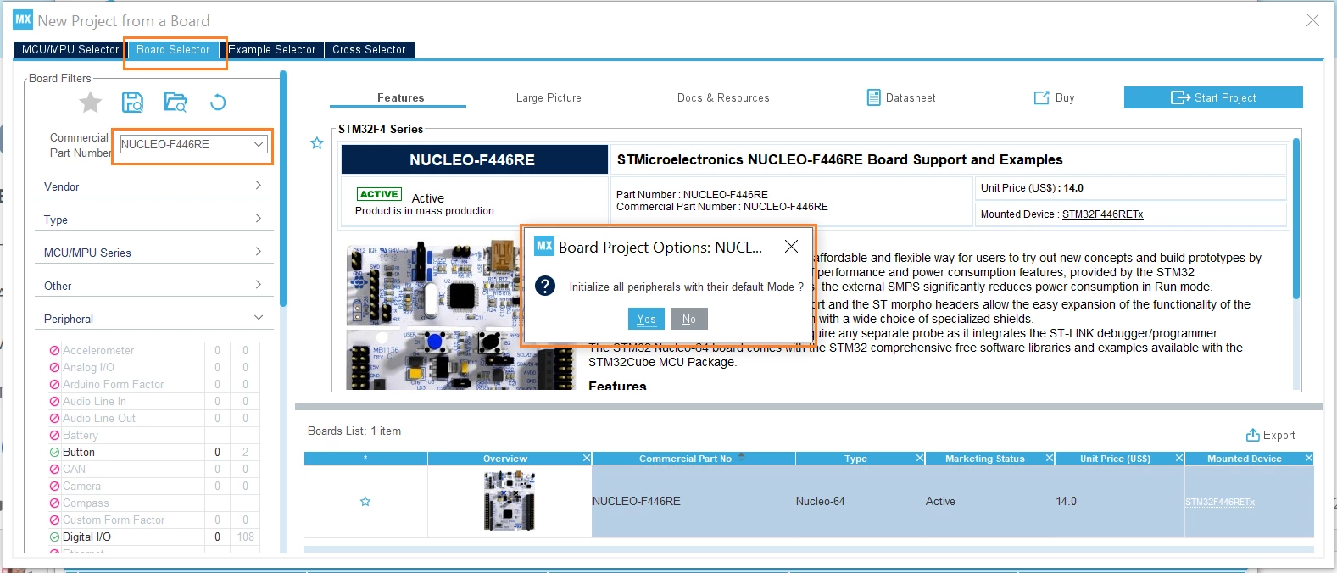Load saved board filters from folder icon
Viewport: 1337px width, 573px height.
175,103
